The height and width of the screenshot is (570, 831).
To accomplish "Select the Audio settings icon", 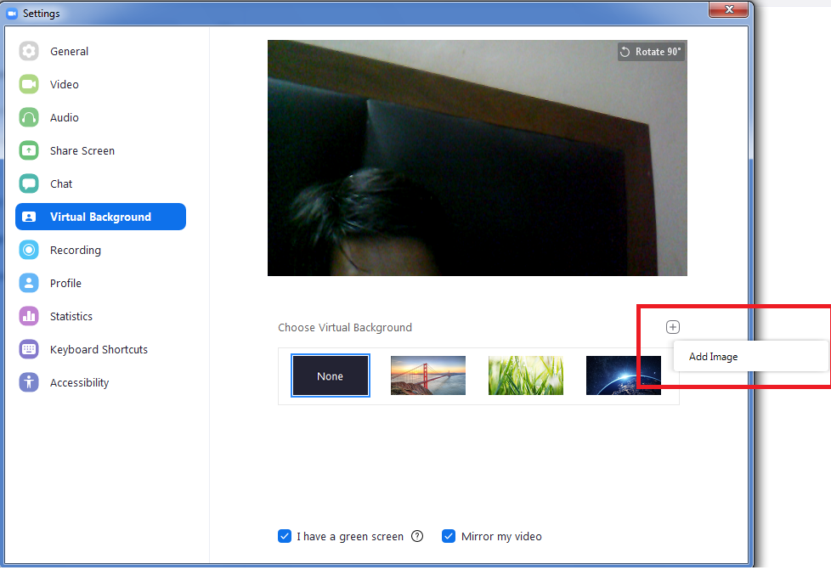I will (x=29, y=117).
